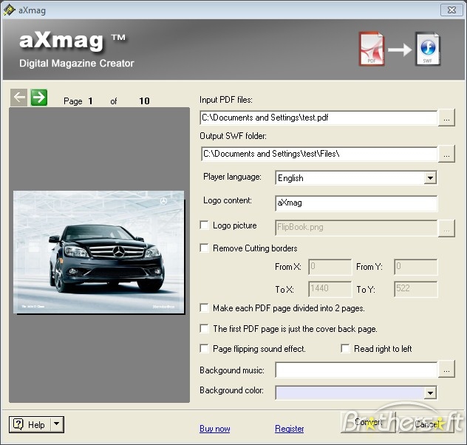Click the Input PDF files path field
The width and height of the screenshot is (467, 445).
point(318,118)
